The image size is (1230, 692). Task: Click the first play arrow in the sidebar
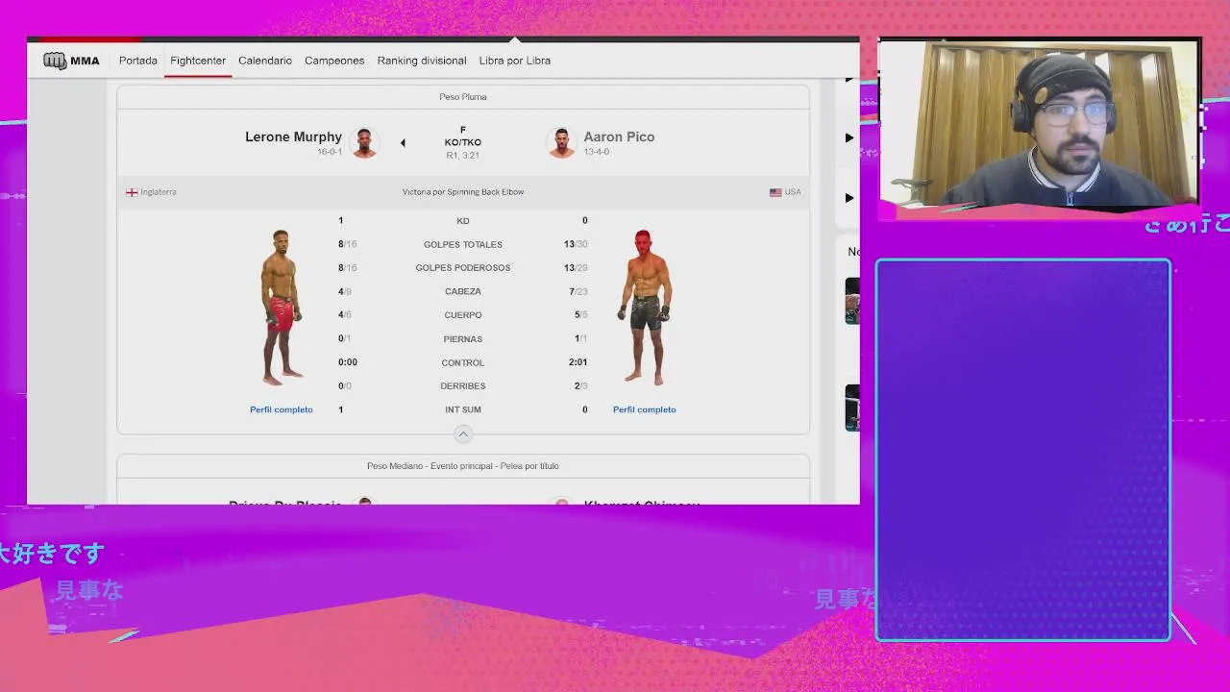(849, 79)
